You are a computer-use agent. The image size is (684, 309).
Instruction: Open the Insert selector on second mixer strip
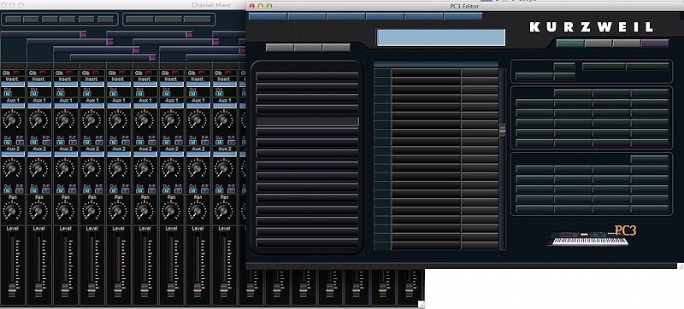tap(39, 84)
